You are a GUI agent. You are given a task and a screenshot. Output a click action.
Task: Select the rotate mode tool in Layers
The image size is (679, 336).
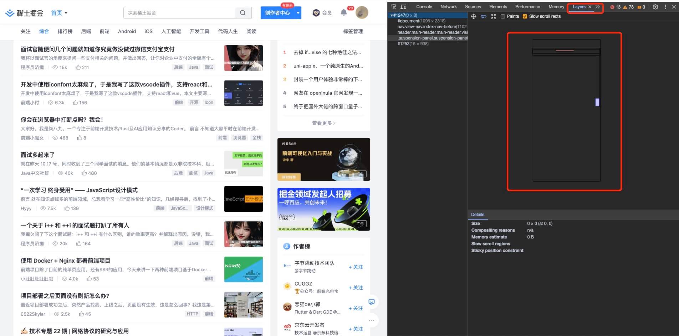pyautogui.click(x=484, y=16)
